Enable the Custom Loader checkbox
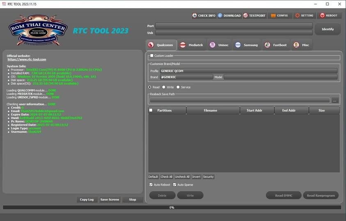This screenshot has width=346, height=221. tap(152, 55)
